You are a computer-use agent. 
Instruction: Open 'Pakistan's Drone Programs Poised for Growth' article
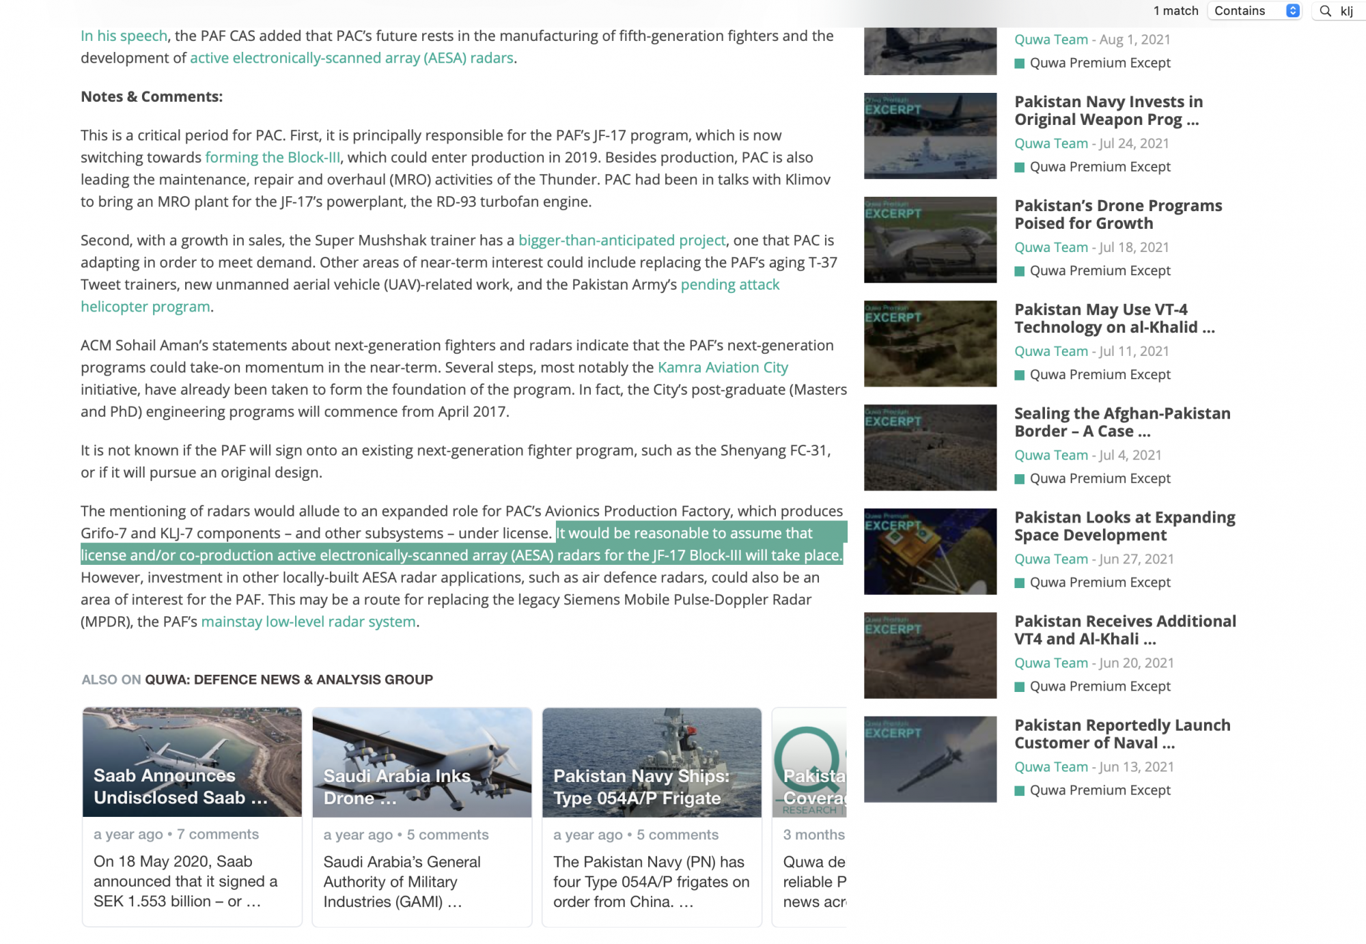click(1118, 214)
